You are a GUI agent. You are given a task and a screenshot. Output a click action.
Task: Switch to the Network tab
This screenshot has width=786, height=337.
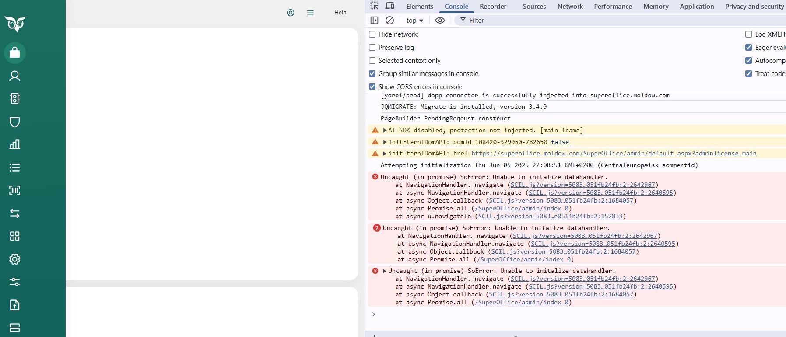tap(570, 7)
